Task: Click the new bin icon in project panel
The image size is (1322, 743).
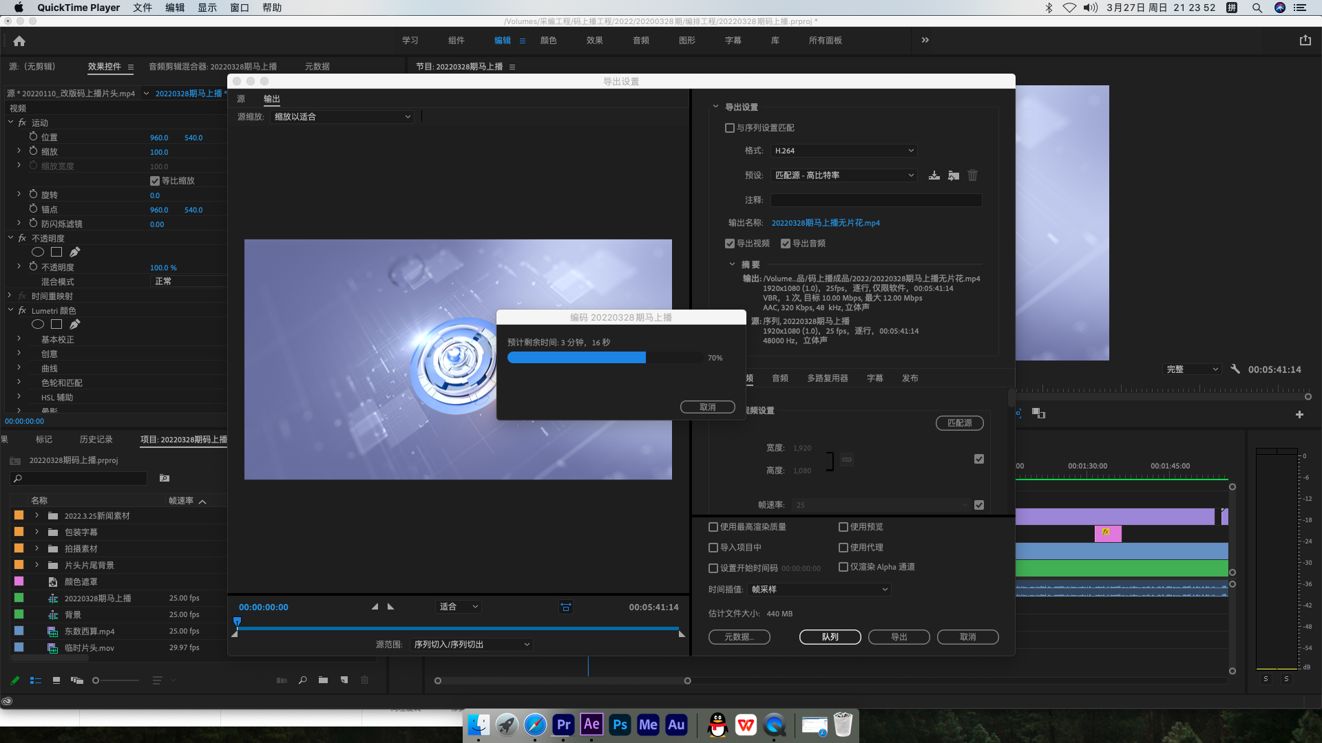Action: click(323, 680)
